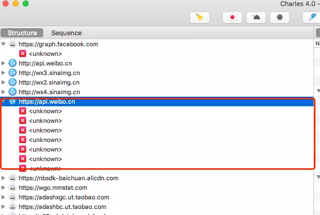Viewport: 320px width, 215px height.
Task: Click the broom Clear Session toolbar button
Action: click(x=200, y=18)
